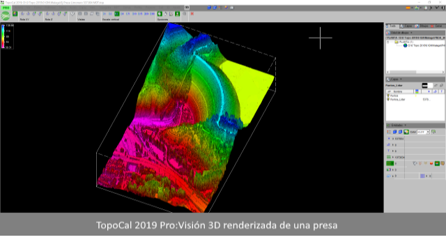Open the Capas panel header dropdown
446x251 pixels.
coord(401,79)
